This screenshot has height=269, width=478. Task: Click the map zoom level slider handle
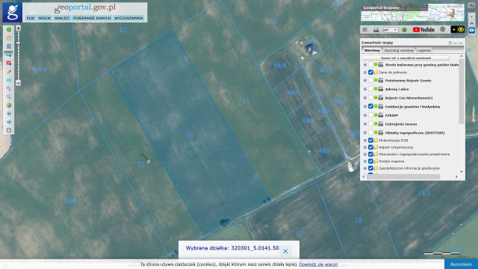18,43
